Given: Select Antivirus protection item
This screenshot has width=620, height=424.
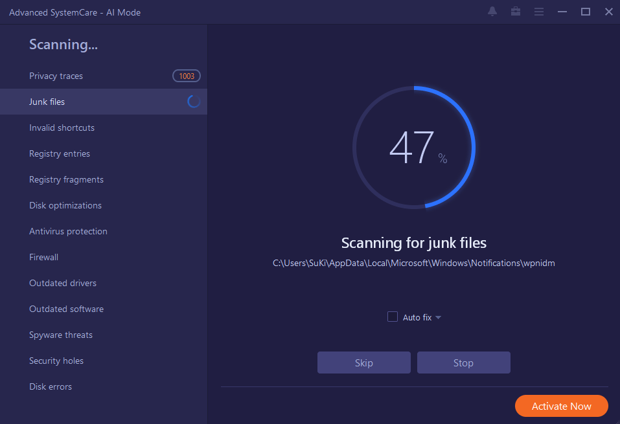Looking at the screenshot, I should (x=104, y=231).
